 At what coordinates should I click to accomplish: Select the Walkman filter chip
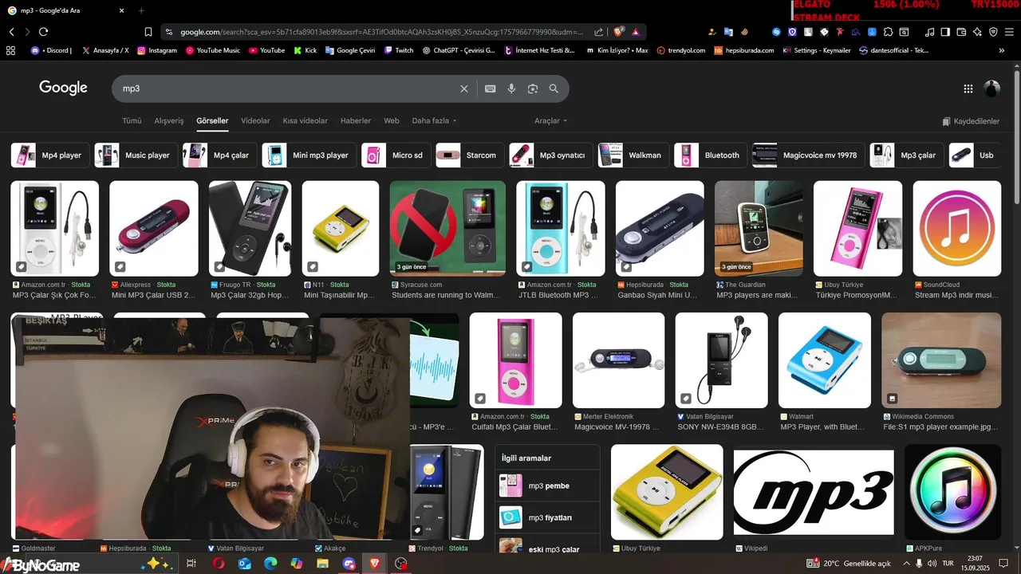[633, 155]
